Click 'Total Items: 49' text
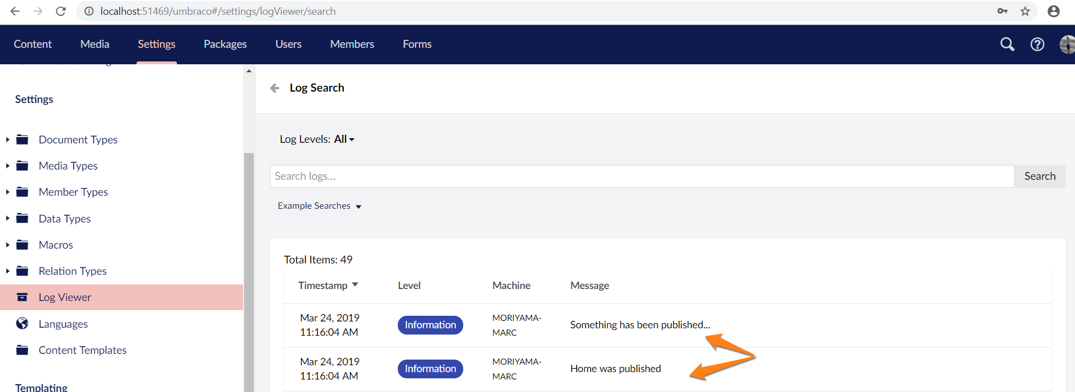The width and height of the screenshot is (1075, 392). pos(318,259)
